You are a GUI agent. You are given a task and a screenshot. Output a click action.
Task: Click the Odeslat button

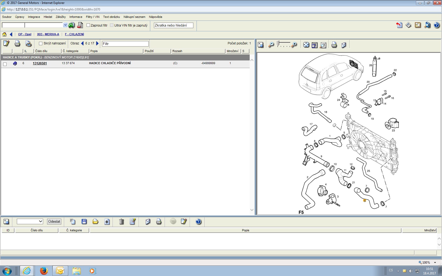point(54,221)
